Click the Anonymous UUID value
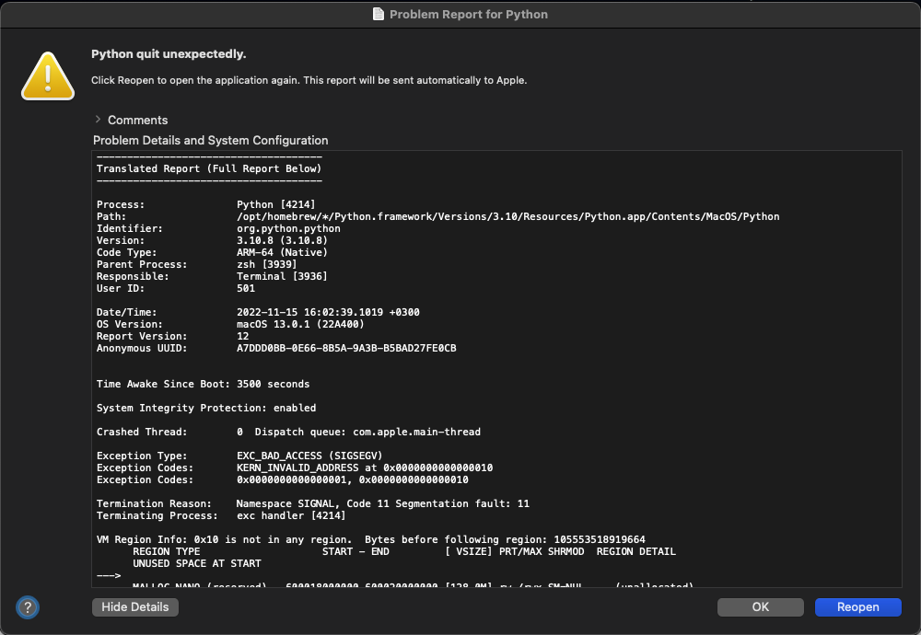The height and width of the screenshot is (635, 921). click(x=346, y=349)
